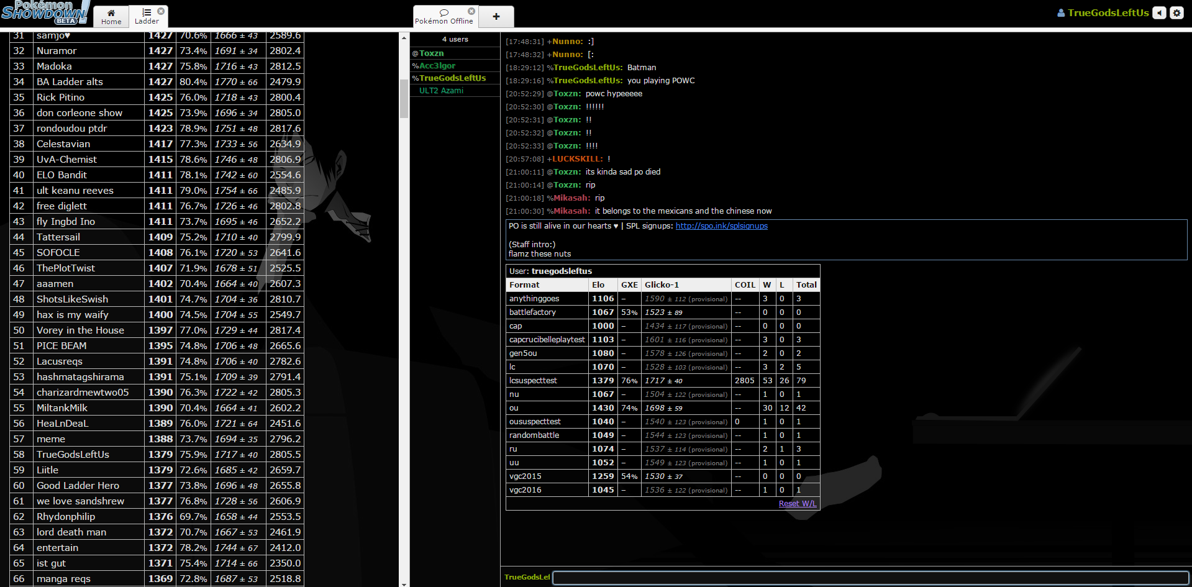Select user Acc3lgor in the user list

tap(437, 66)
